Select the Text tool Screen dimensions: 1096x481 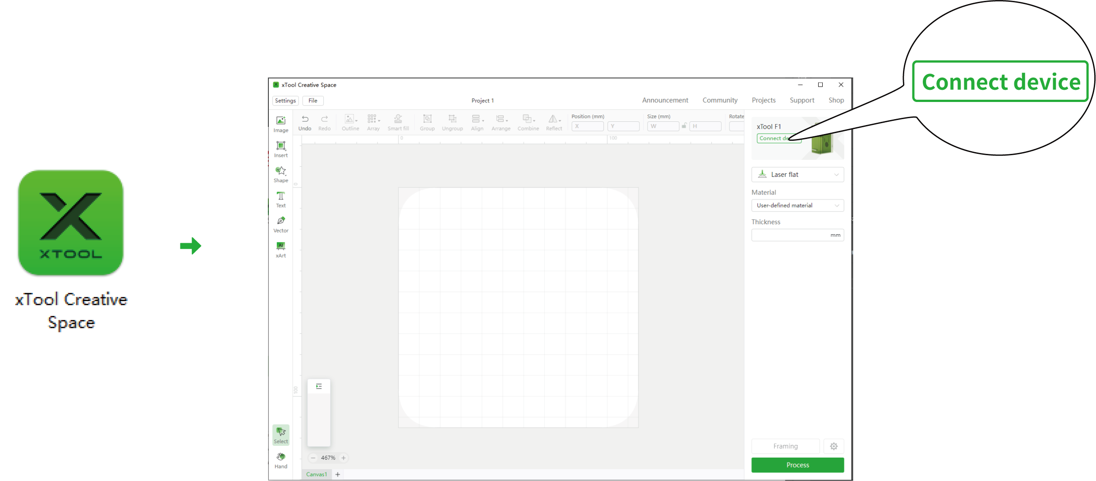pyautogui.click(x=281, y=199)
